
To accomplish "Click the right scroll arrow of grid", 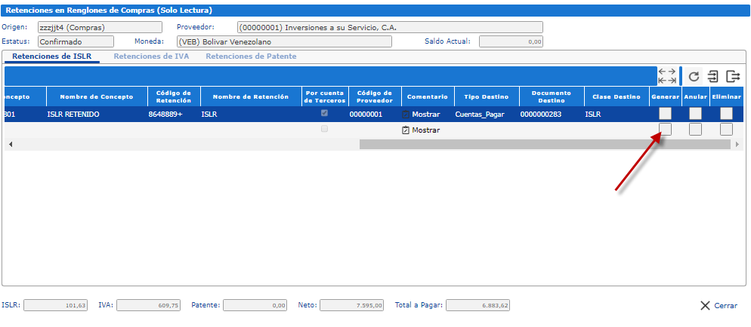I will coord(737,144).
